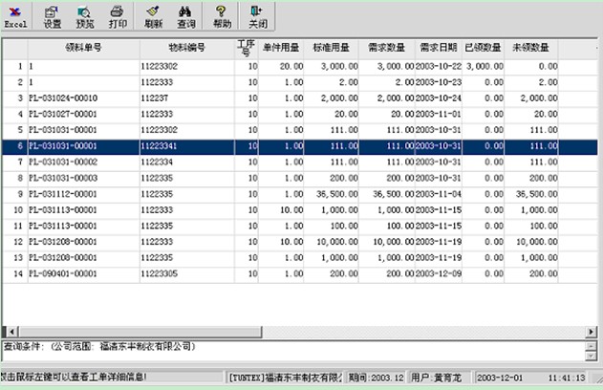Click the 预览 (Preview) toolbar icon

[85, 14]
